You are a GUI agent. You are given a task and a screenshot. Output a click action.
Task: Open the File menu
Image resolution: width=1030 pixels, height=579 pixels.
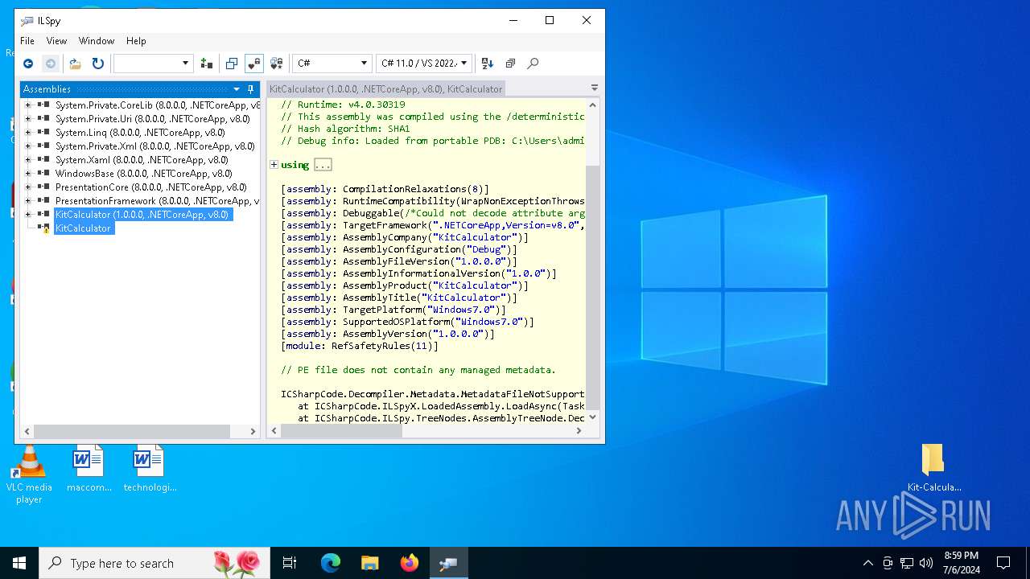pos(27,41)
